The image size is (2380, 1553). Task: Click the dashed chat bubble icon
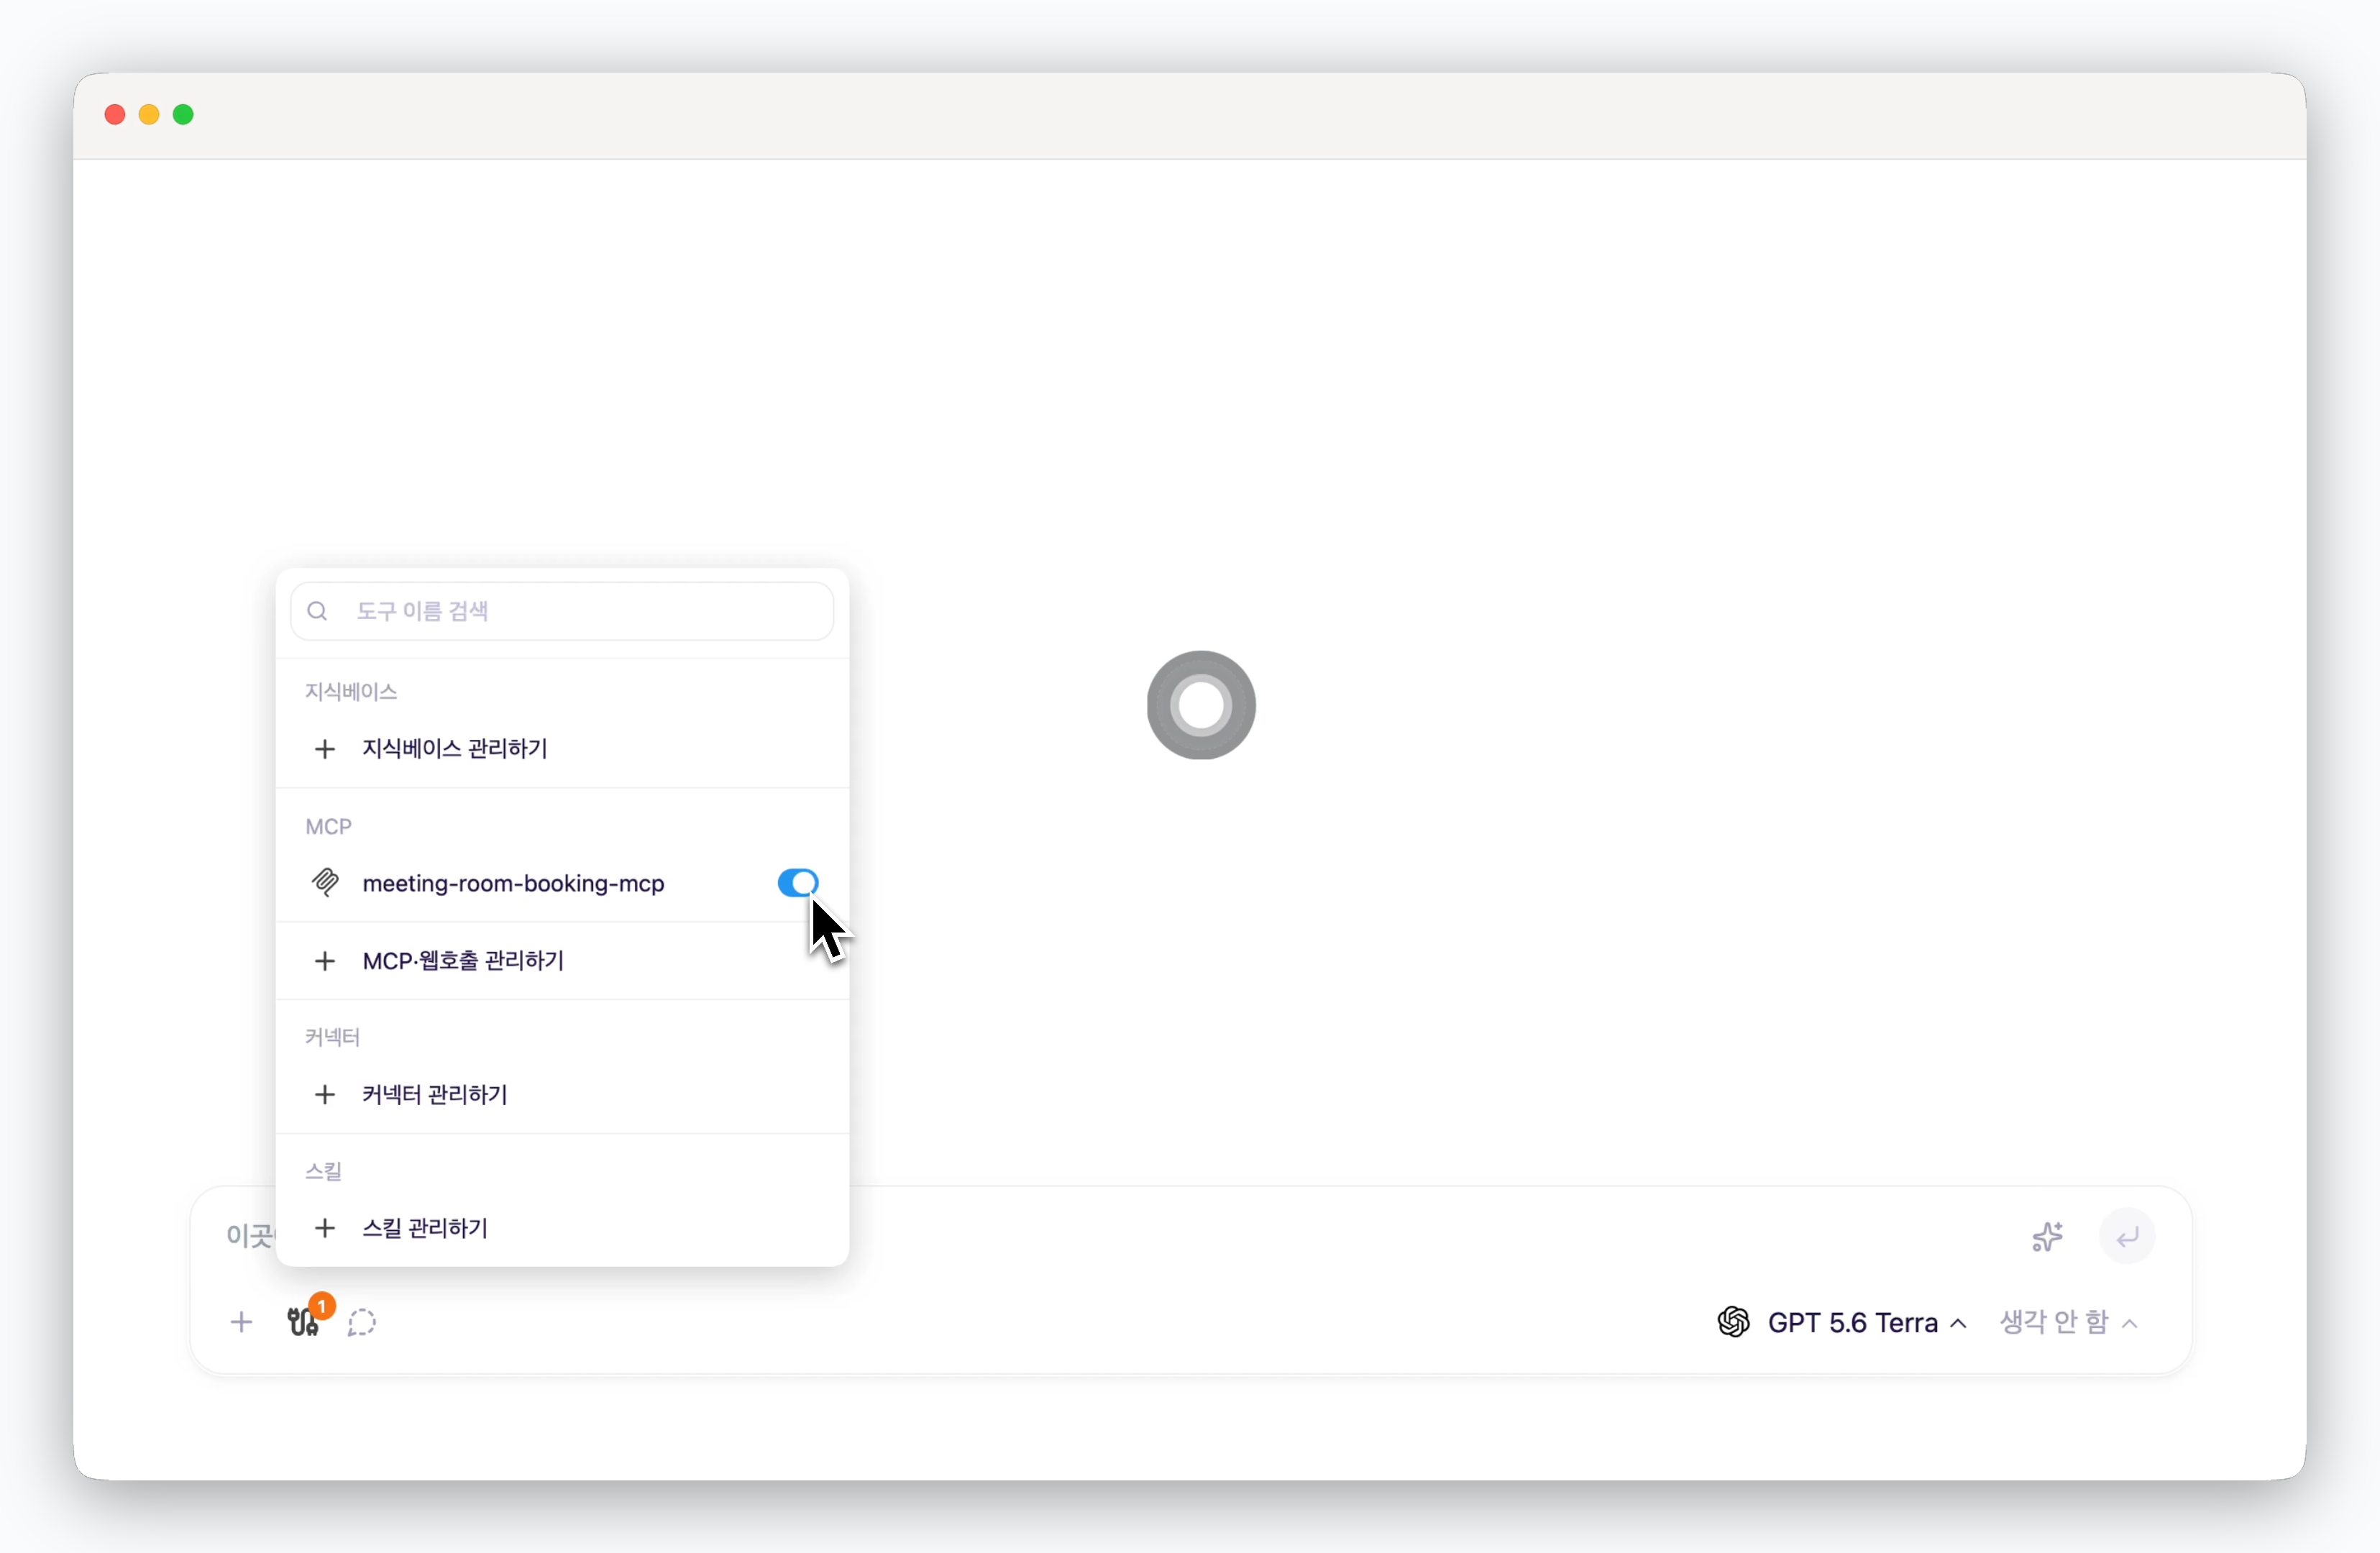tap(362, 1322)
